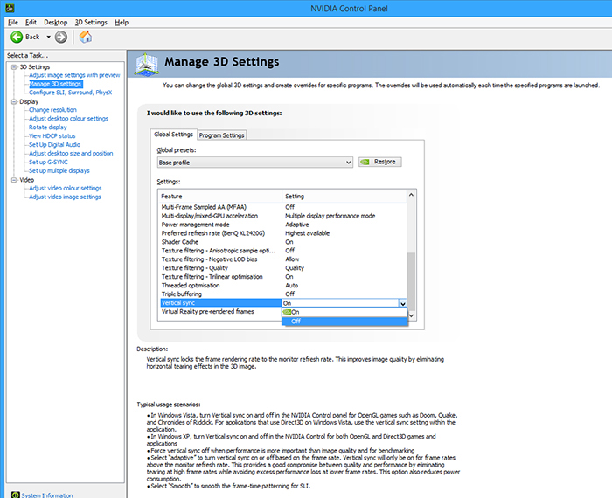Collapse the Video tree node
The image size is (612, 498).
pos(14,180)
